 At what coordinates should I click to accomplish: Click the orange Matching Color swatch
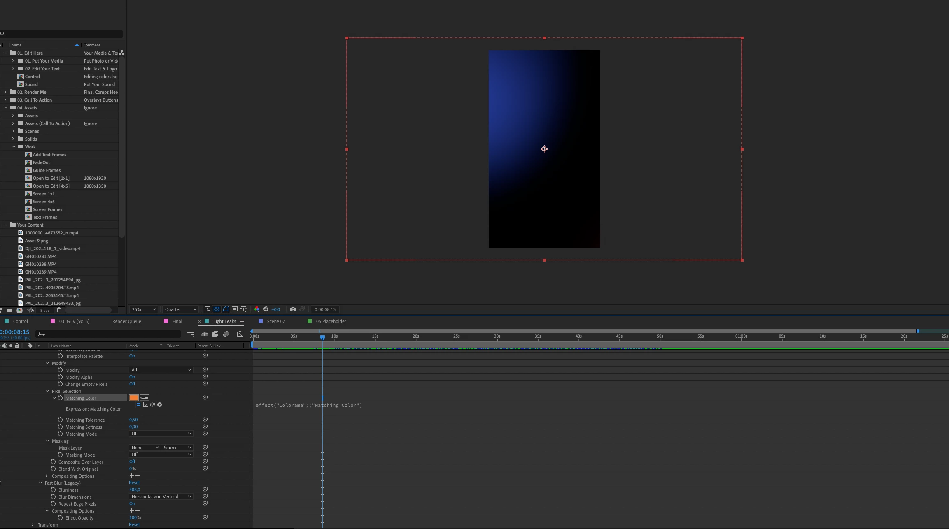(133, 398)
